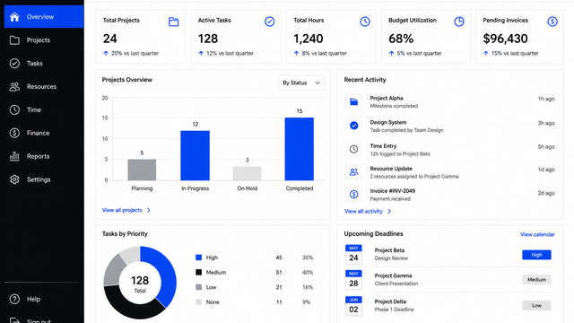
Task: Click the View all projects link
Action: tap(122, 210)
